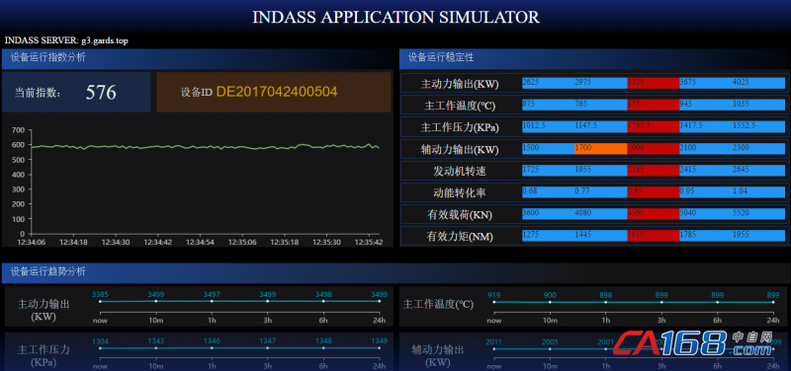
Task: Click the 5520 payload segment
Action: (x=758, y=214)
